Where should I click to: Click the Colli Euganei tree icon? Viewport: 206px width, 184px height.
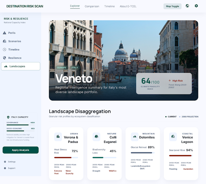click(x=96, y=137)
